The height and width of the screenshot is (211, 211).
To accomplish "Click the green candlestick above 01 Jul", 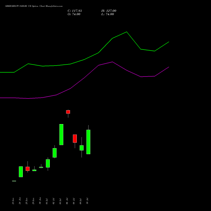I will click(48, 163).
